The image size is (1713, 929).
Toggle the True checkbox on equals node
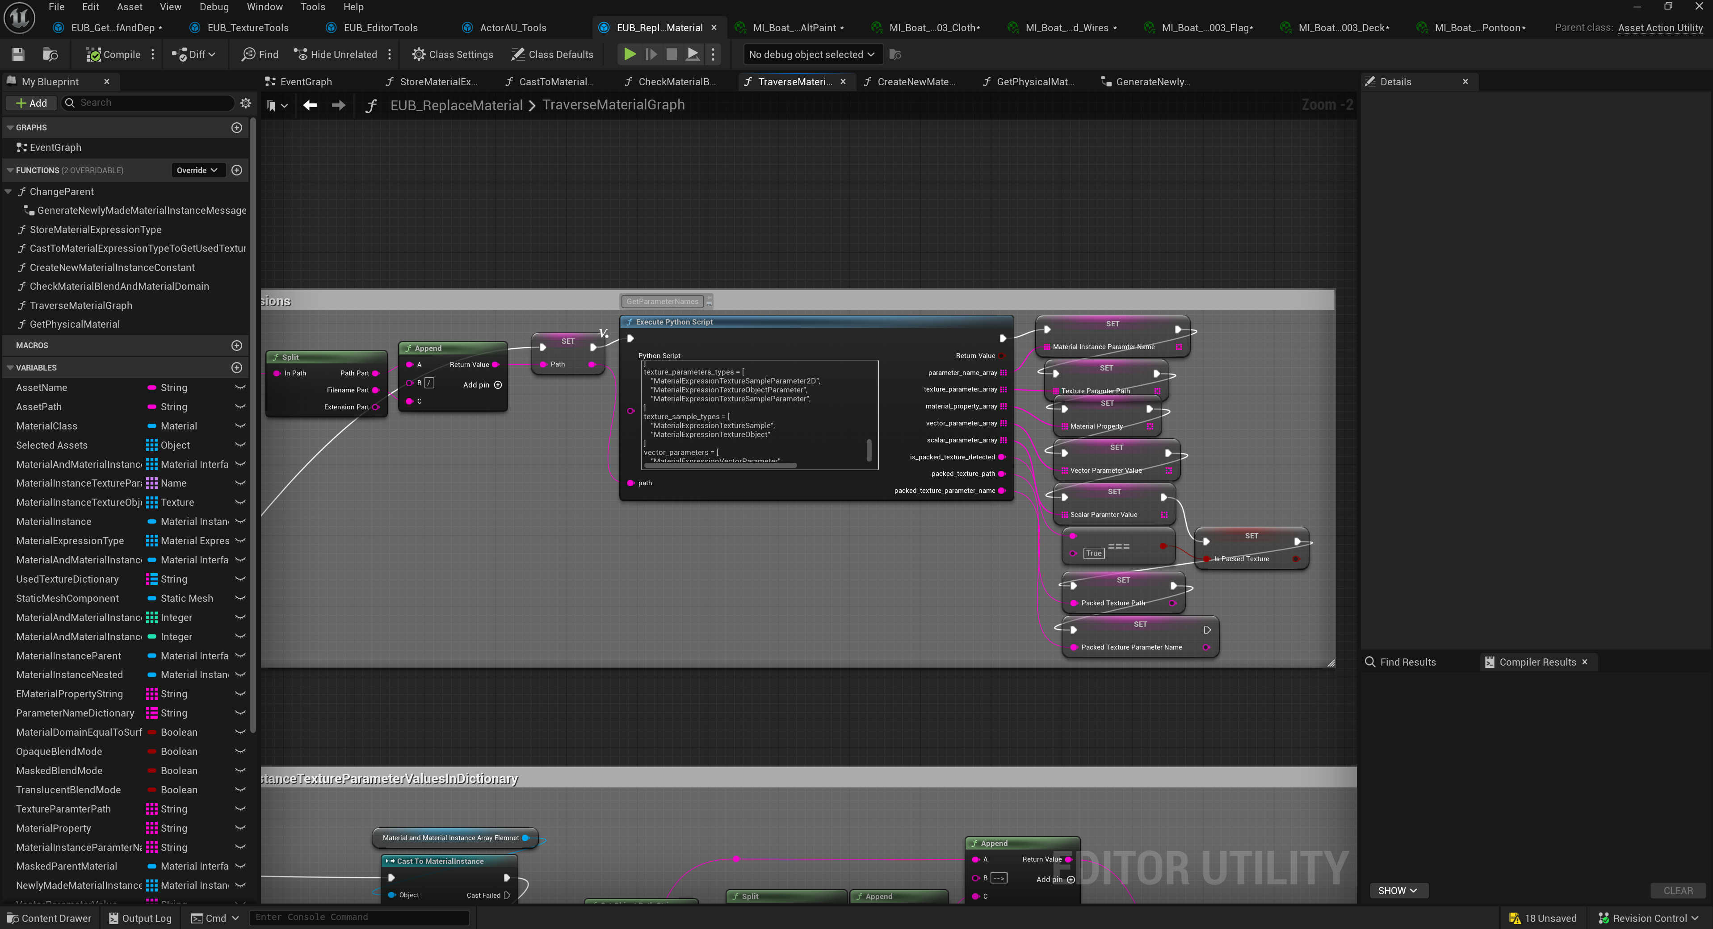coord(1093,554)
